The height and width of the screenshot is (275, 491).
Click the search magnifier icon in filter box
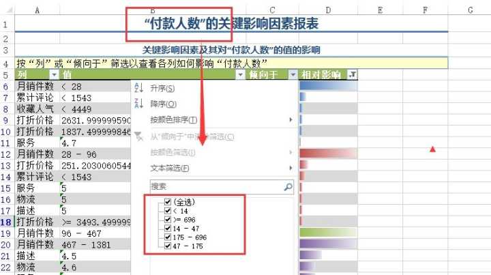point(288,186)
